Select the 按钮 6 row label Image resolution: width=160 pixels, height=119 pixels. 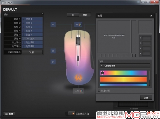(x=17, y=39)
